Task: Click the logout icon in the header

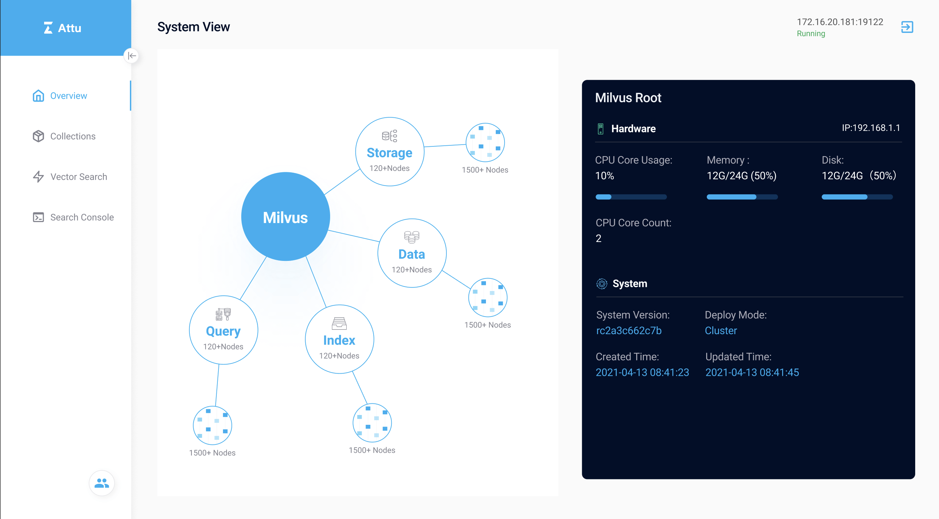Action: [907, 27]
